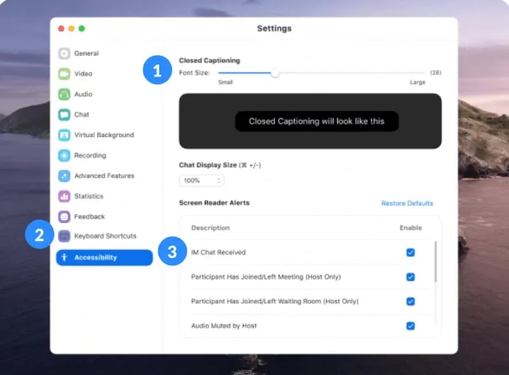
Task: Toggle the Audio Muted by Host checkbox
Action: (x=410, y=325)
